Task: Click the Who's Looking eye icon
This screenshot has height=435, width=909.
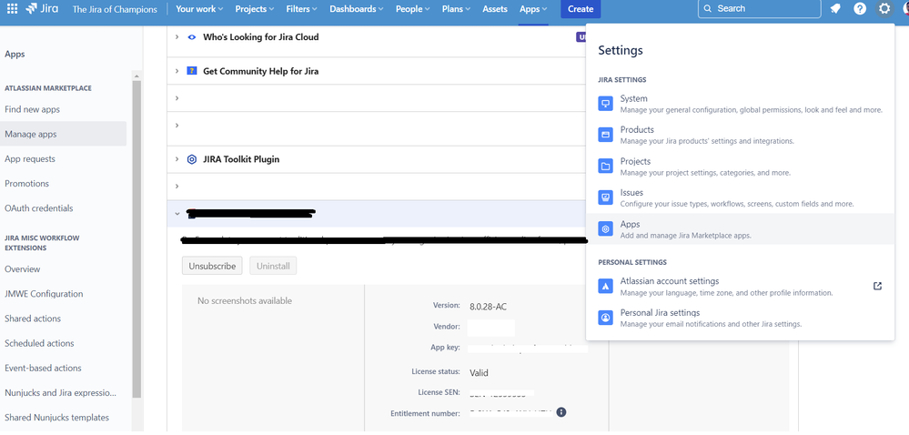Action: (x=192, y=37)
